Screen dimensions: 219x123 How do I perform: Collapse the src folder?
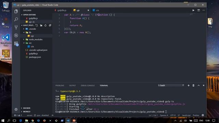tap(24, 43)
